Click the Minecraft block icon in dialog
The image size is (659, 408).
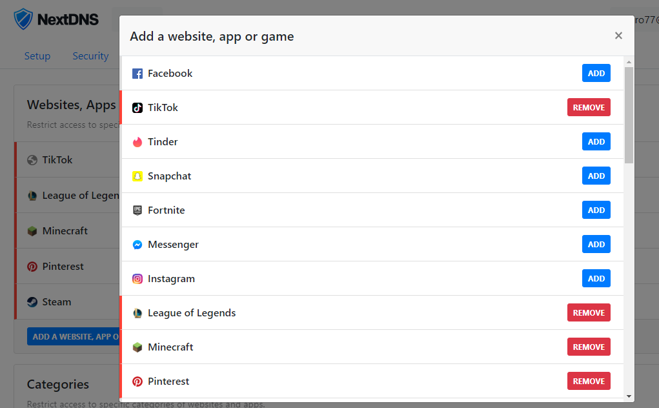pos(137,347)
